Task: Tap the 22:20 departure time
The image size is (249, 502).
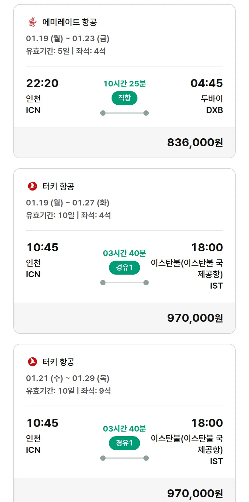Action: pos(42,83)
